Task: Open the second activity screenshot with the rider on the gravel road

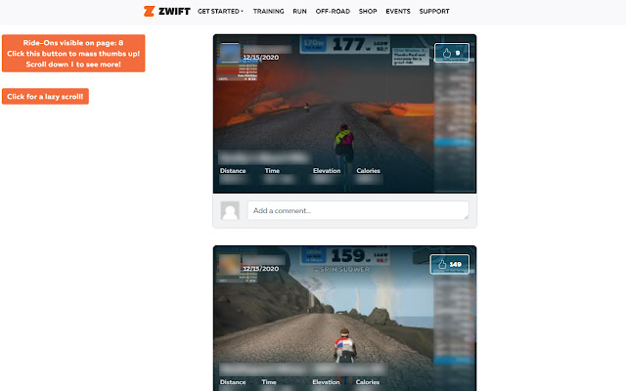Action: click(344, 319)
